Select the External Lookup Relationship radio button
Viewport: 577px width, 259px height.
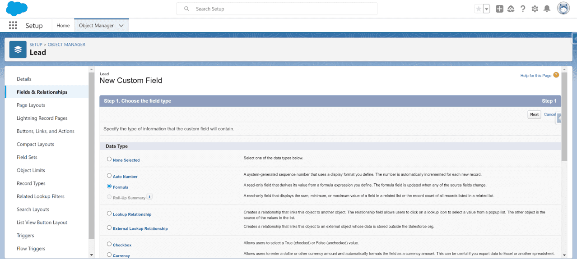pyautogui.click(x=109, y=227)
